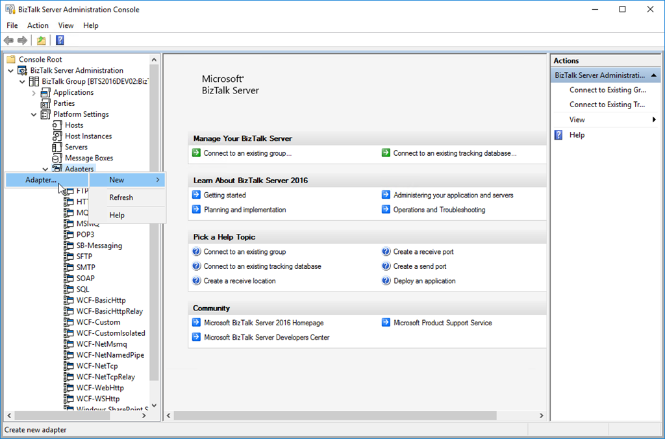Click Connect to an existing tracking database... link
This screenshot has width=665, height=439.
pyautogui.click(x=455, y=153)
